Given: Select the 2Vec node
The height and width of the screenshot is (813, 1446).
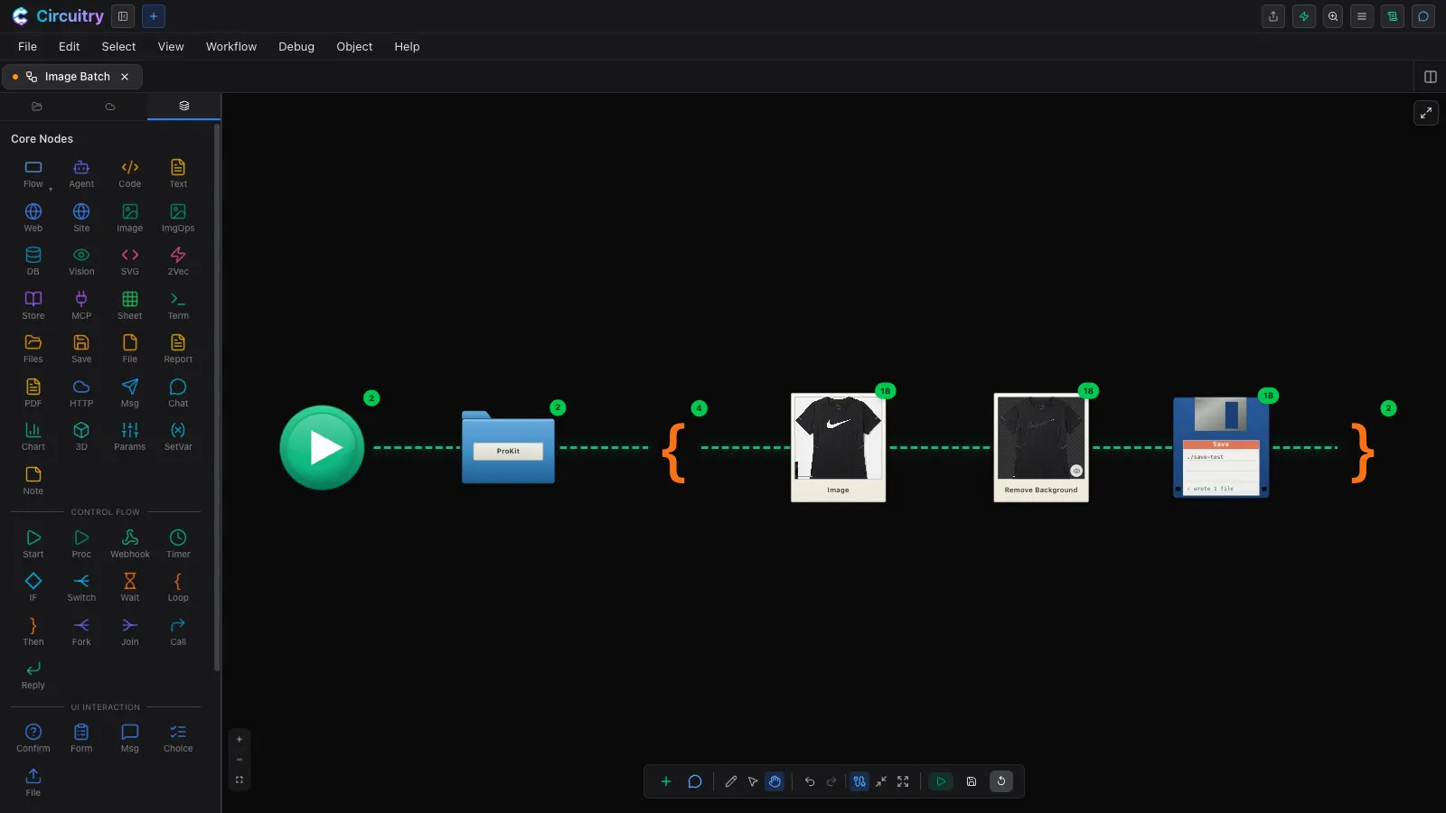Looking at the screenshot, I should (178, 261).
